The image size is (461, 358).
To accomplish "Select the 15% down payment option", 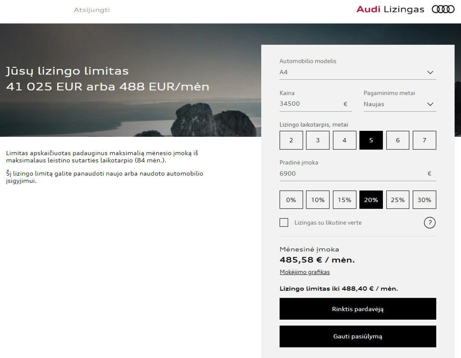I will 345,200.
